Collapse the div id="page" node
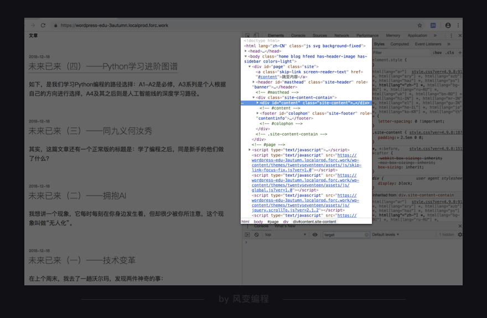The image size is (487, 318). coord(250,66)
